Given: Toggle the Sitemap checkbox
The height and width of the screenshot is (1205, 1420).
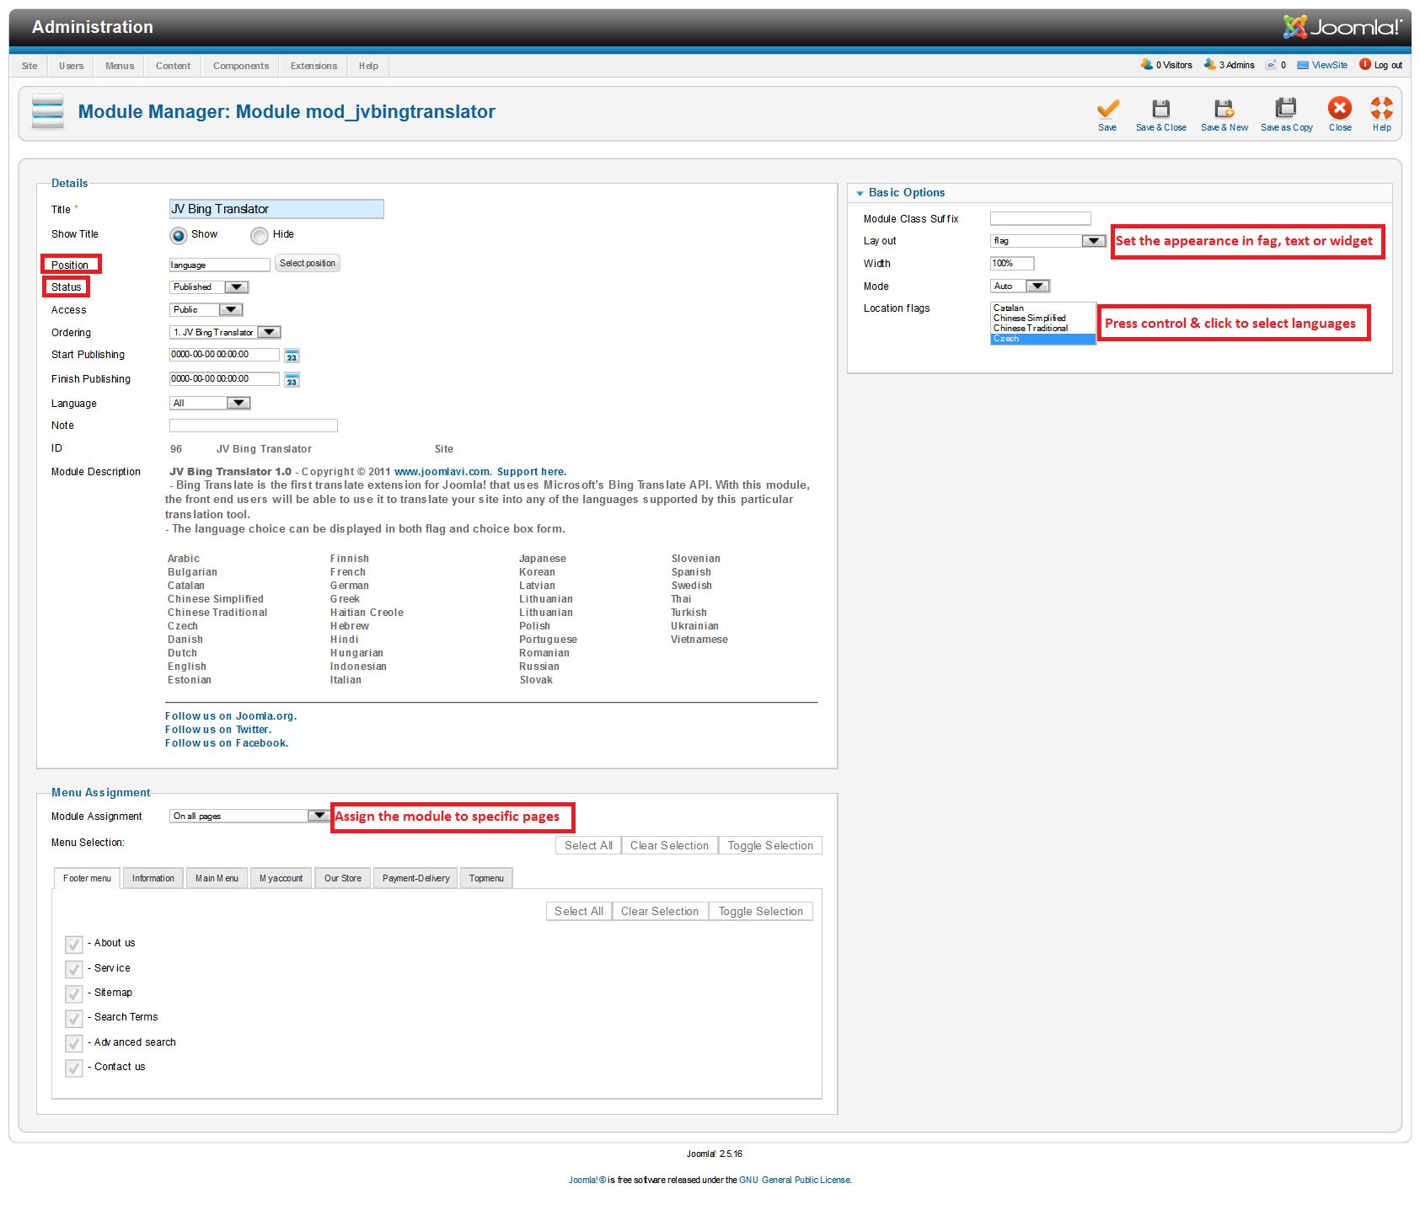Looking at the screenshot, I should pos(74,993).
